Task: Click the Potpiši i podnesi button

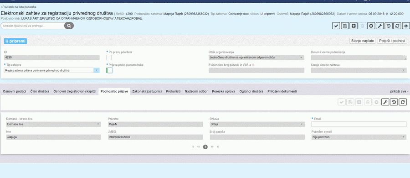Action: (x=392, y=41)
